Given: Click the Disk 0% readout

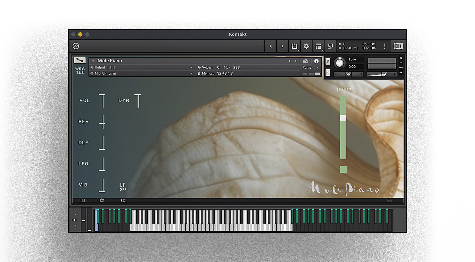Looking at the screenshot, I should (x=369, y=48).
